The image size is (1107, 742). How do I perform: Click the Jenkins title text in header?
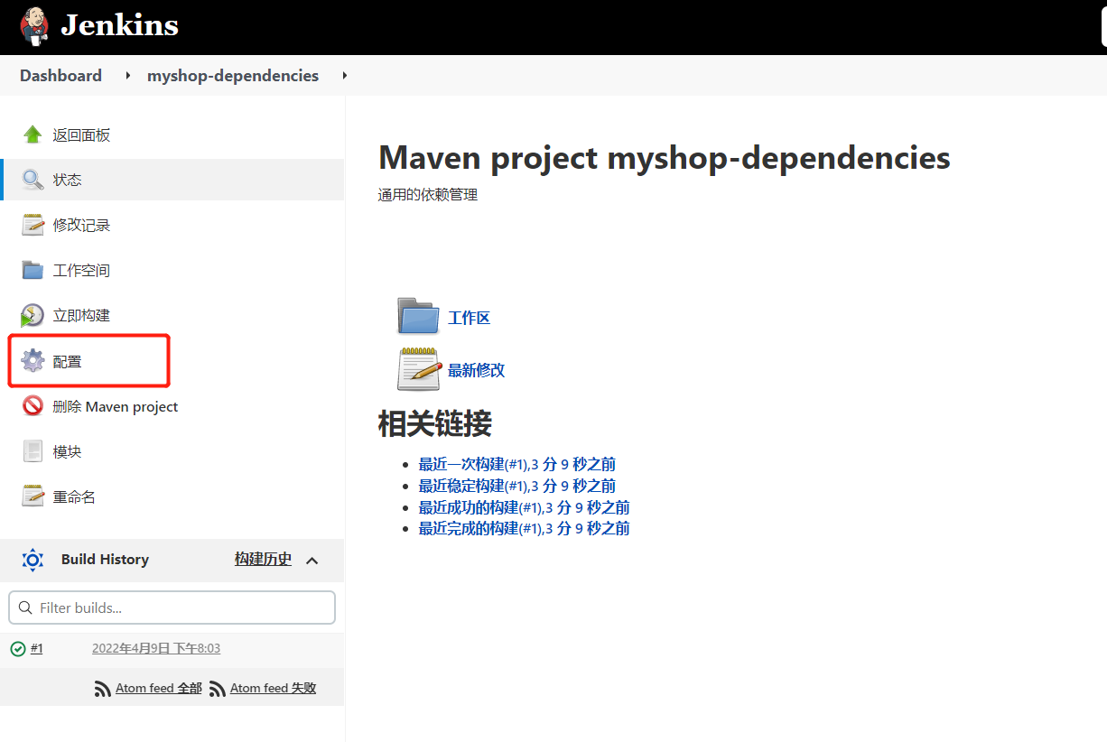pos(119,25)
